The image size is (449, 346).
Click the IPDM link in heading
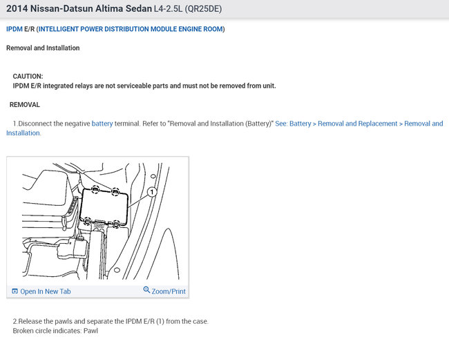pos(15,29)
